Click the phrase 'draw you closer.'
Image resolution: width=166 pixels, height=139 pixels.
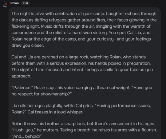[x=28, y=45]
